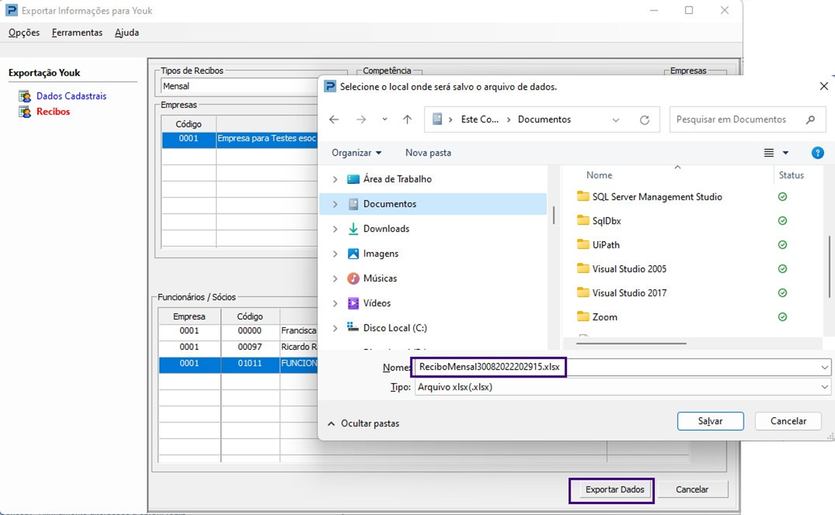Open the Organizar dropdown menu
Screen dimensions: 835x515
tap(356, 153)
